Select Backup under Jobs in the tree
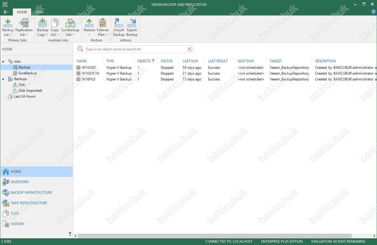The width and height of the screenshot is (377, 245). (x=24, y=67)
